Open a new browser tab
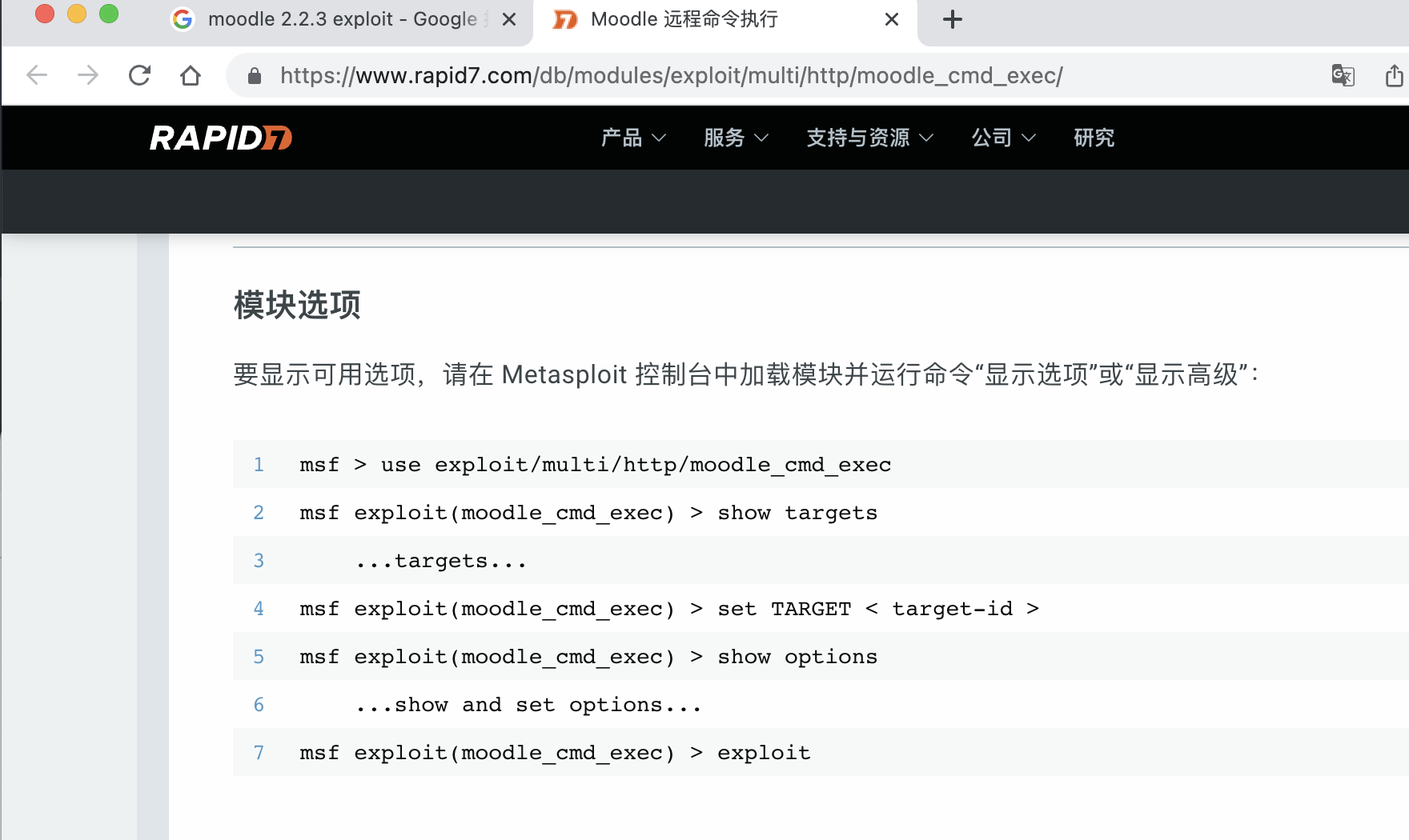Viewport: 1409px width, 840px height. pos(952,20)
